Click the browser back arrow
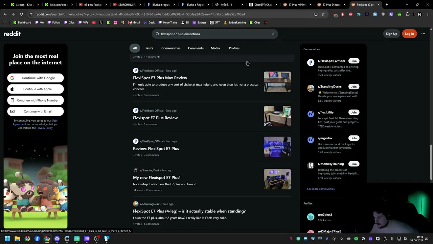The height and width of the screenshot is (244, 433). pyautogui.click(x=5, y=14)
